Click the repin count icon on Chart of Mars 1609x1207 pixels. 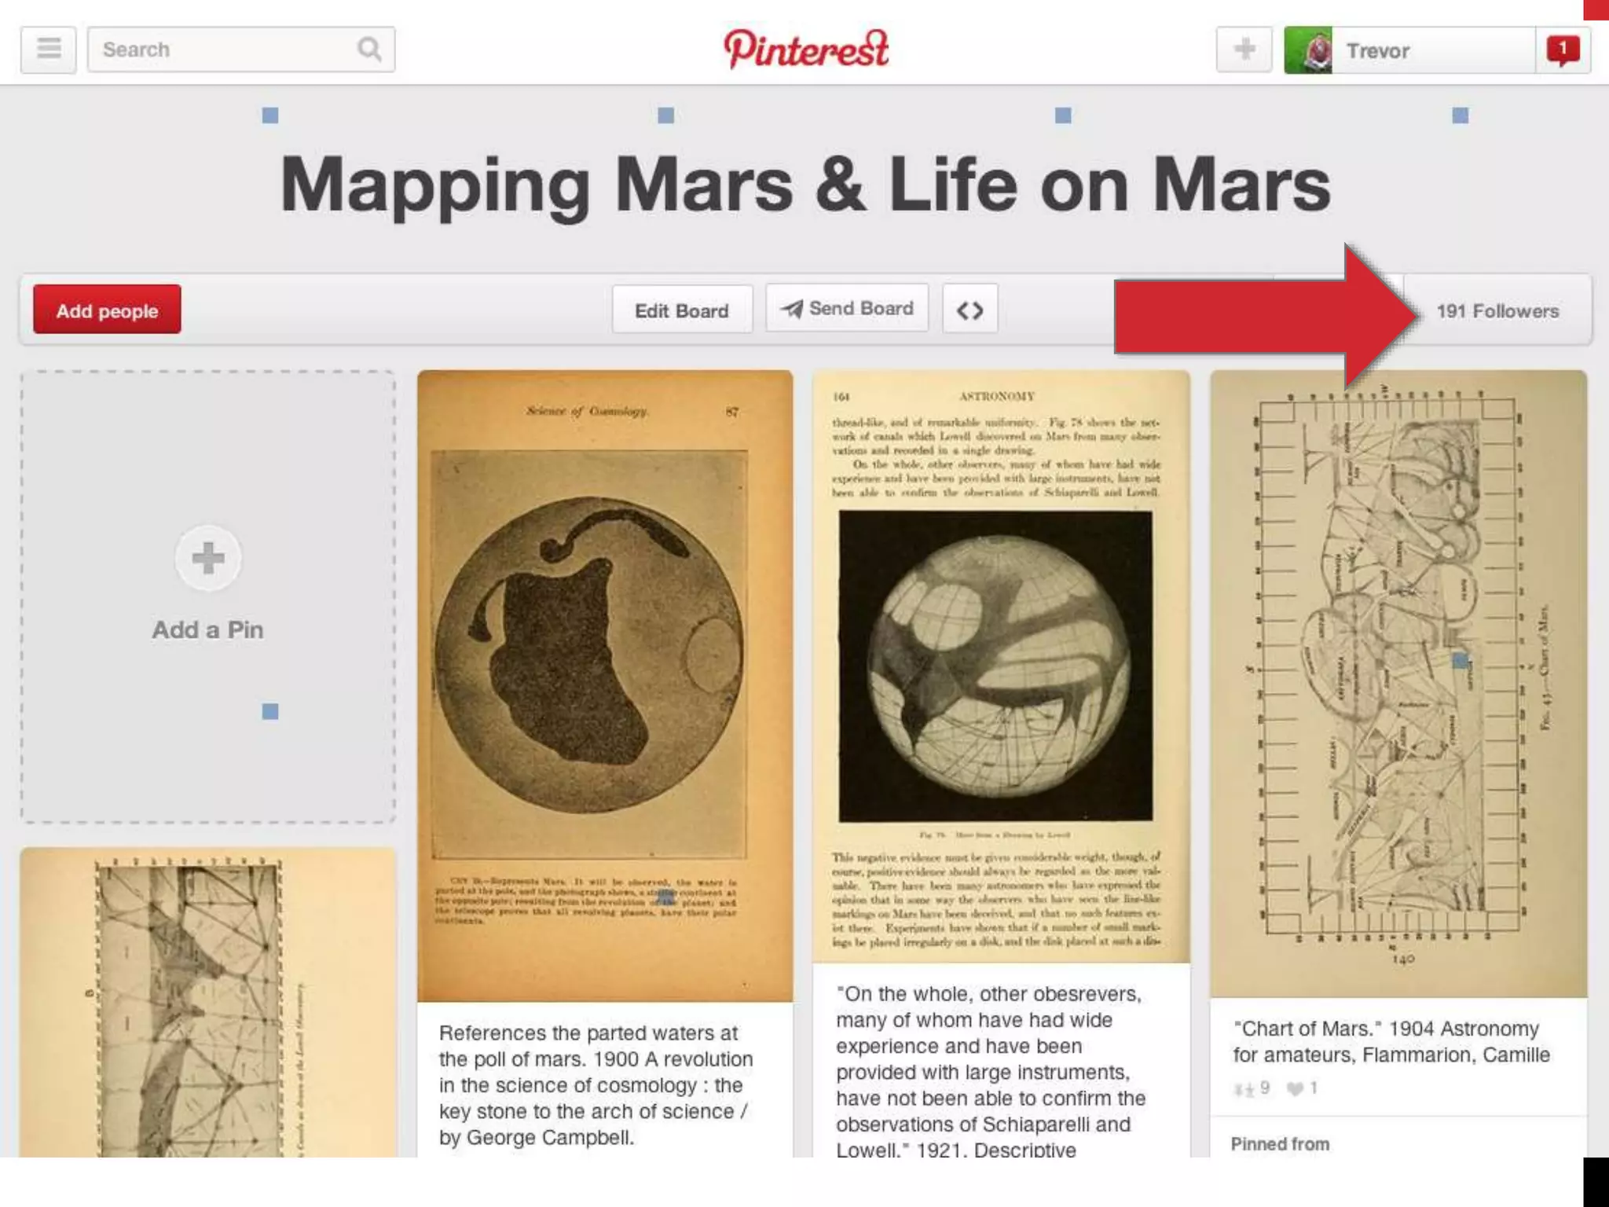(1244, 1089)
